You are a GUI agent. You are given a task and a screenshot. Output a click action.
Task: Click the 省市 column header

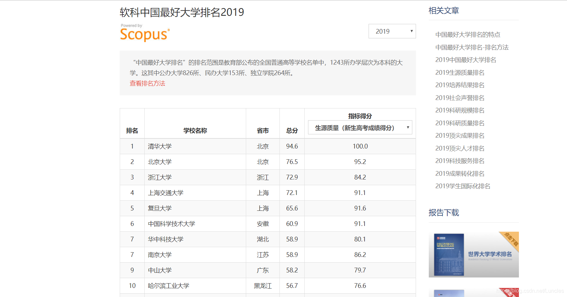(x=263, y=131)
